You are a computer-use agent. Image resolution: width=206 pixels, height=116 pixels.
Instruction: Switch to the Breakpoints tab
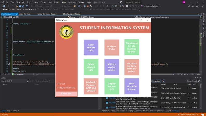(x=115, y=111)
